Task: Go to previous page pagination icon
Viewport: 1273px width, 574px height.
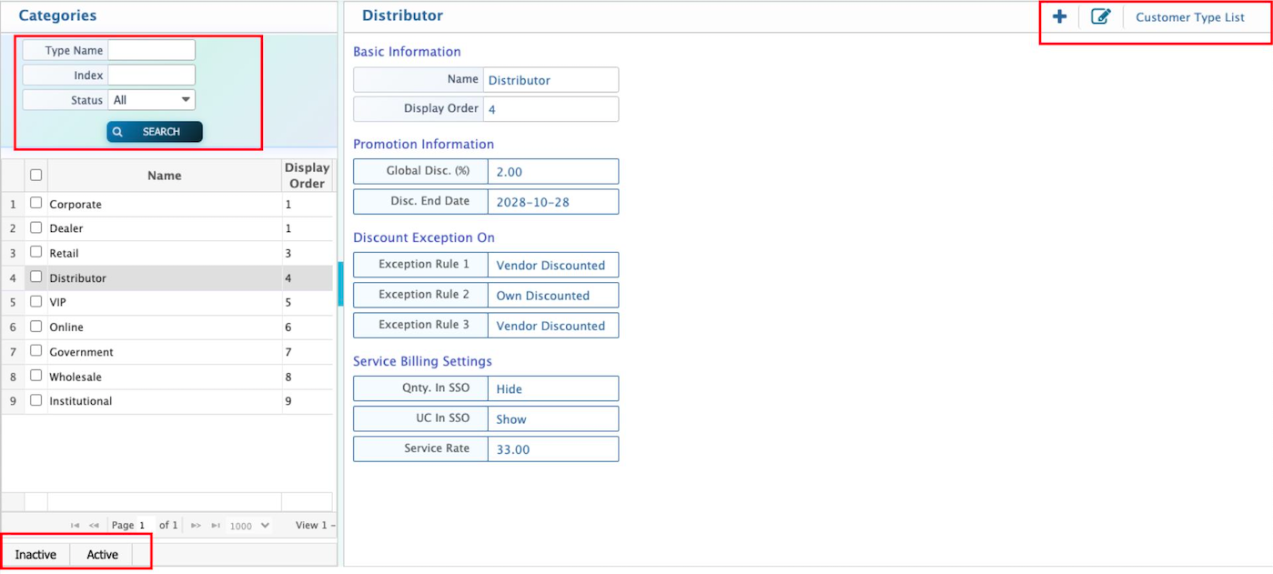Action: [x=94, y=526]
